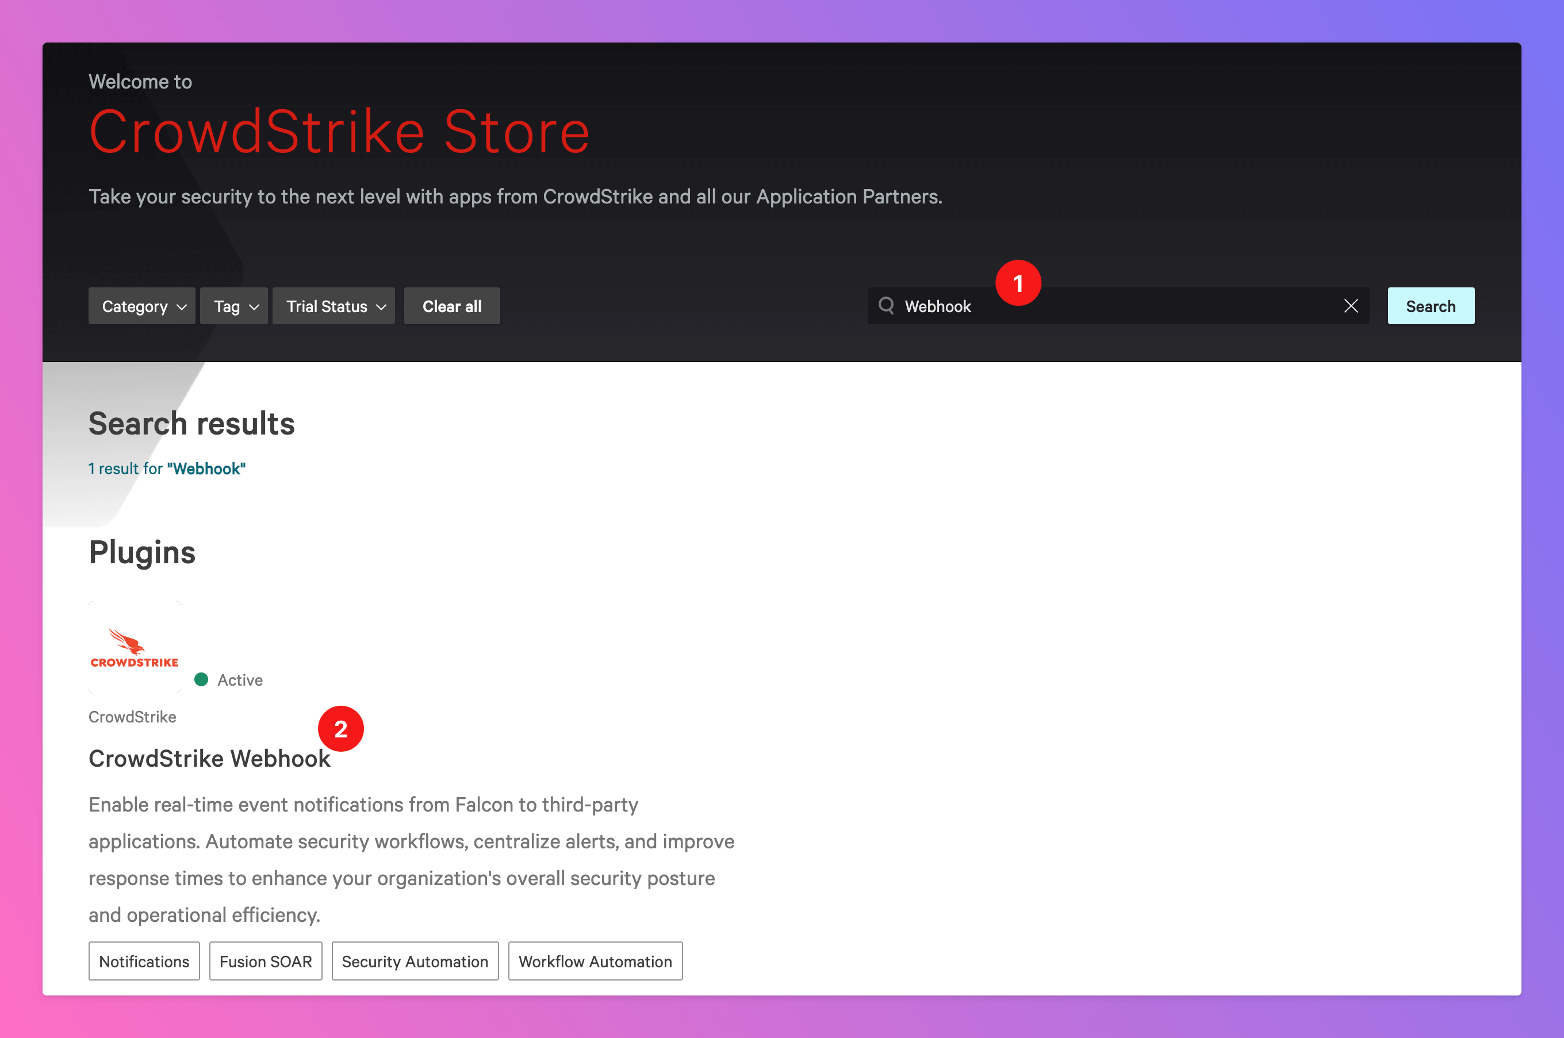Select the Notifications tag
This screenshot has height=1038, width=1564.
tap(144, 961)
